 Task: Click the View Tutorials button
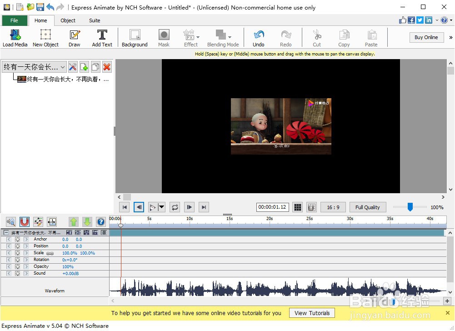312,313
